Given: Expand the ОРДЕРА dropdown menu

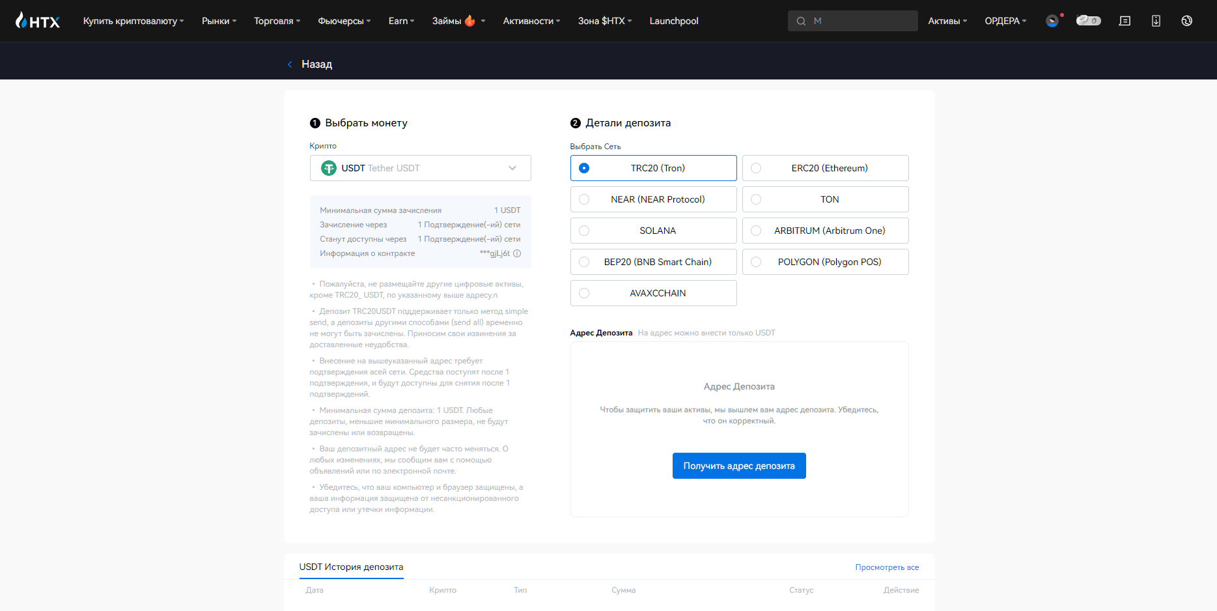Looking at the screenshot, I should click(x=1005, y=21).
